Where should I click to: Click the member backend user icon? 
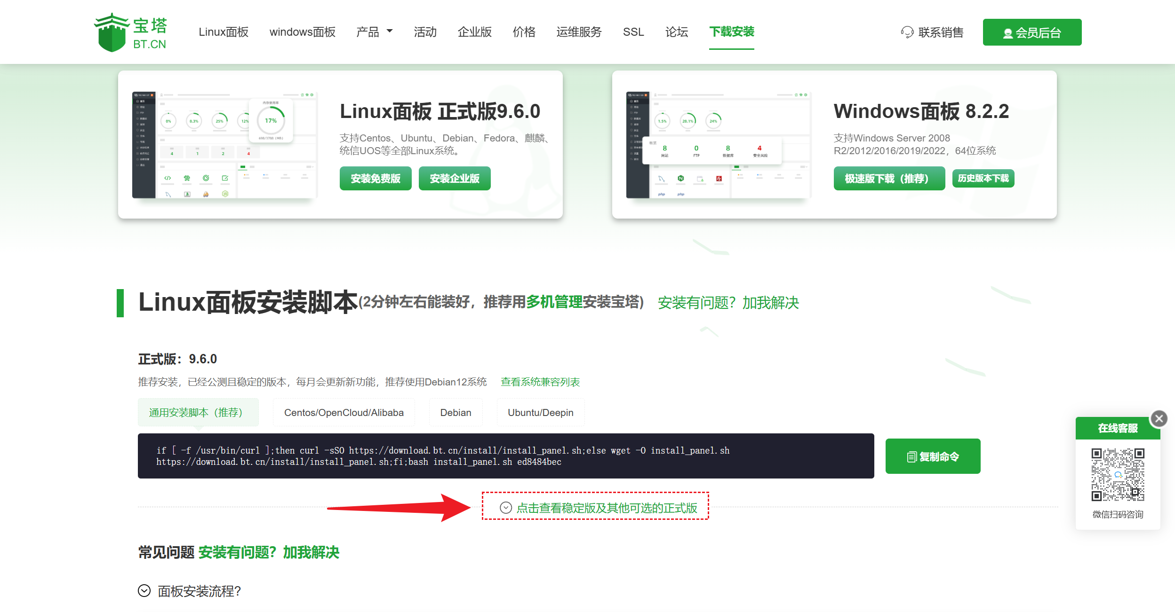point(1007,33)
